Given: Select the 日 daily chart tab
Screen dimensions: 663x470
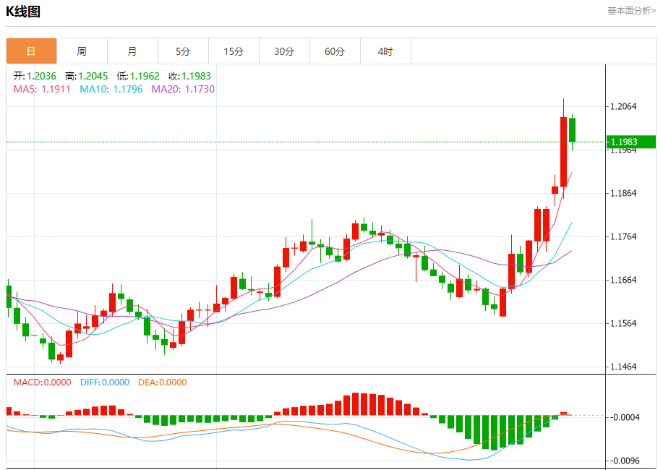Looking at the screenshot, I should click(x=31, y=51).
